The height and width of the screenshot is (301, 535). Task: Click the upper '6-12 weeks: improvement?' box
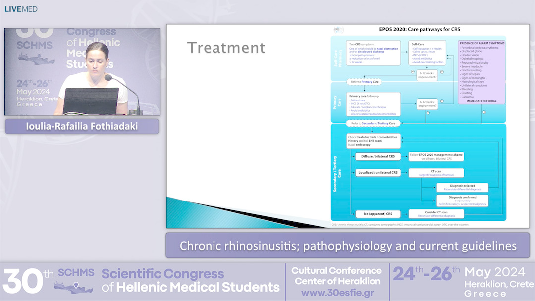click(427, 75)
